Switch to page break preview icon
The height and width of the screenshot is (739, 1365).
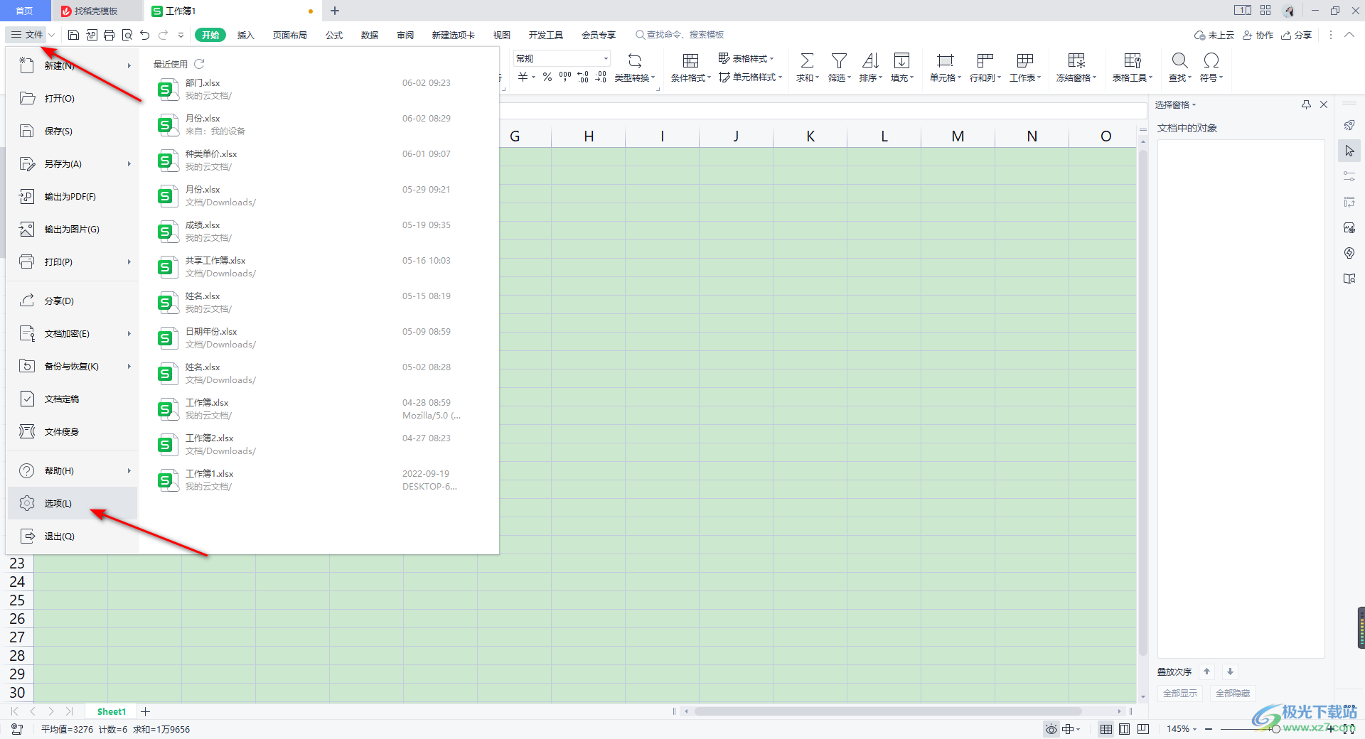tap(1143, 729)
